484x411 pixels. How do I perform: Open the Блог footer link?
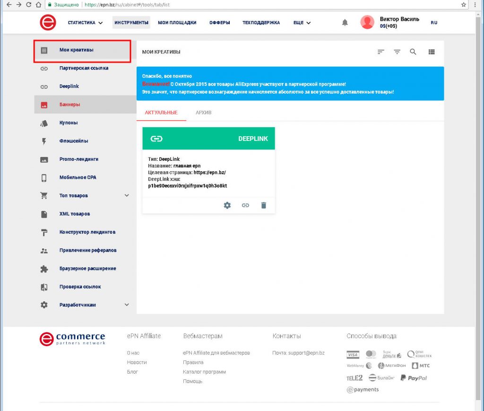click(132, 372)
